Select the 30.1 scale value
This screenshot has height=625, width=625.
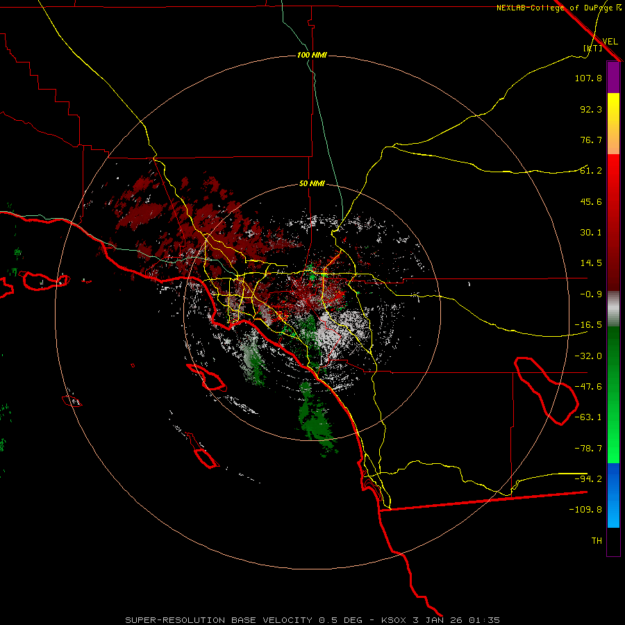tap(591, 233)
